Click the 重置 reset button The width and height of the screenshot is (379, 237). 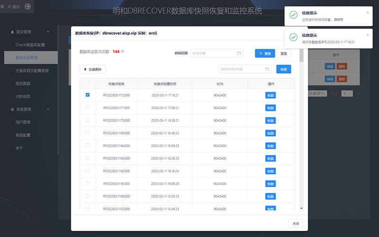click(x=284, y=54)
